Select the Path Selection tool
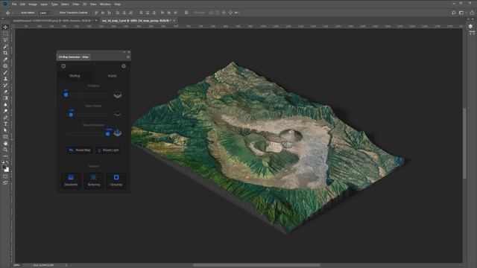 [5, 130]
